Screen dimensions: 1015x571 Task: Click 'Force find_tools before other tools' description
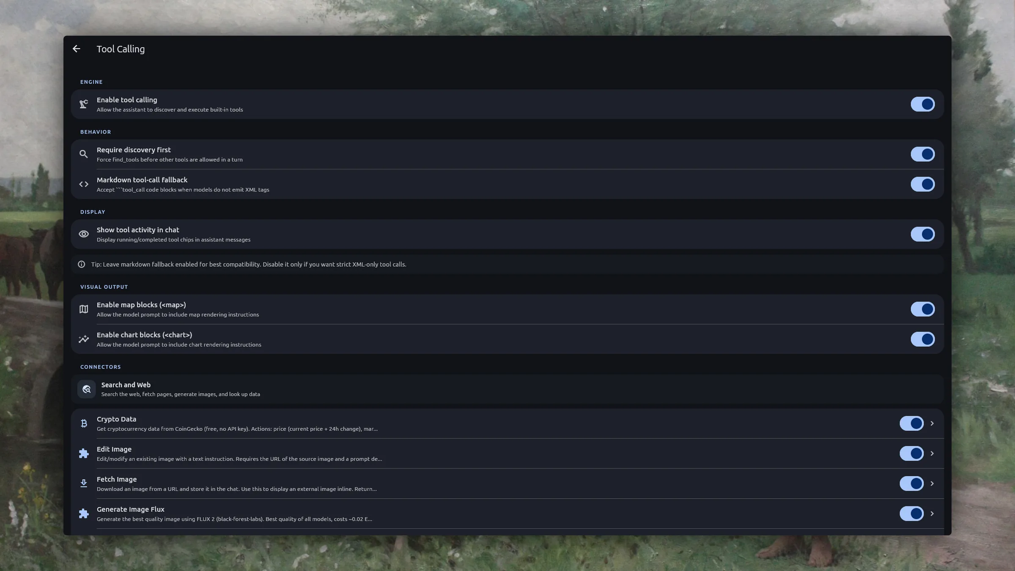tap(170, 159)
